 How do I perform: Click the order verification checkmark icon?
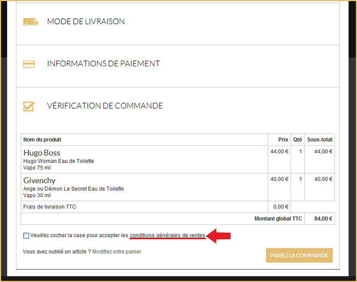coord(29,106)
